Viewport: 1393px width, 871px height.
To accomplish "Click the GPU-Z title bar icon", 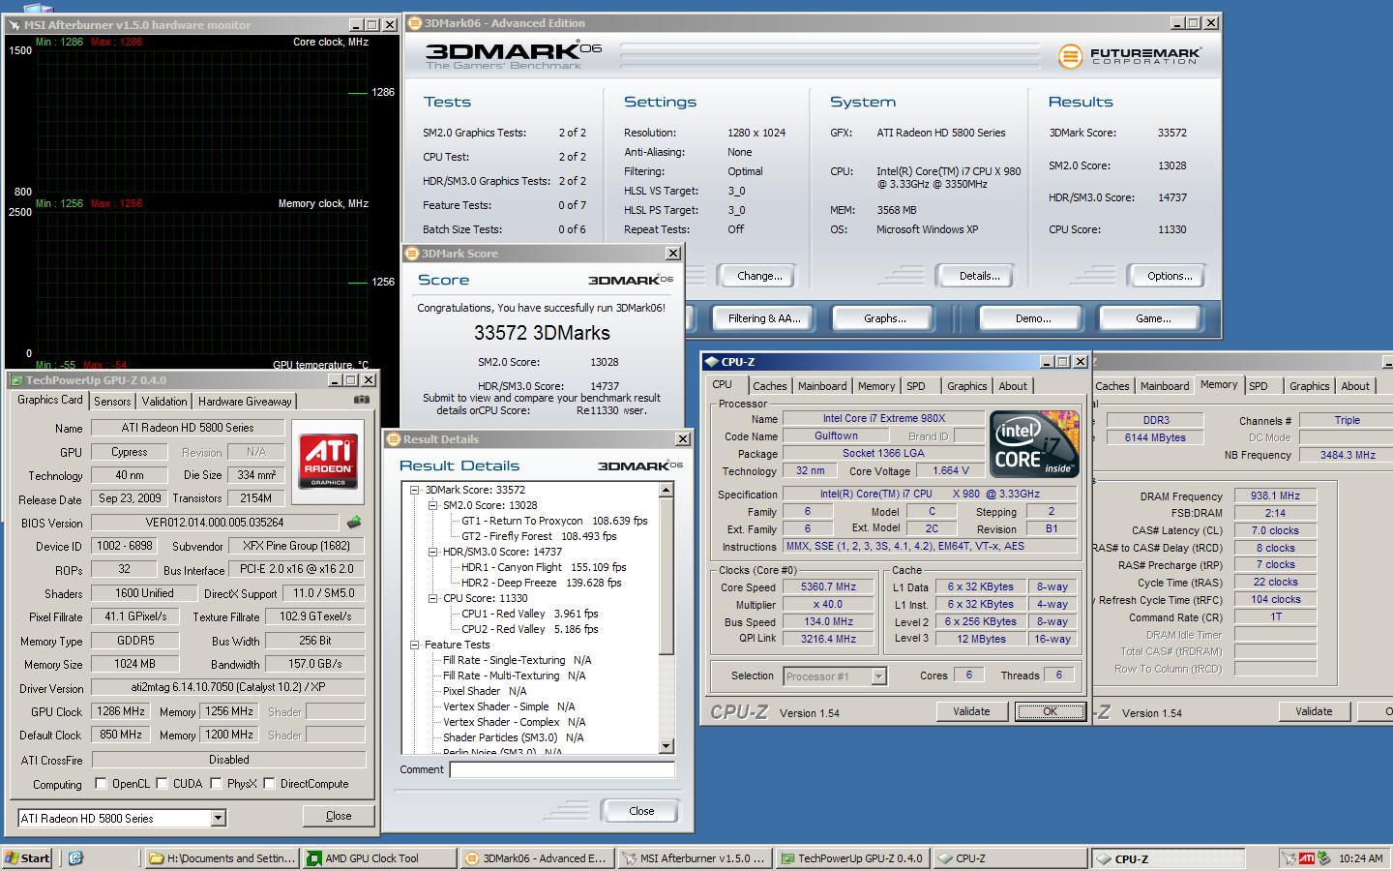I will 16,380.
